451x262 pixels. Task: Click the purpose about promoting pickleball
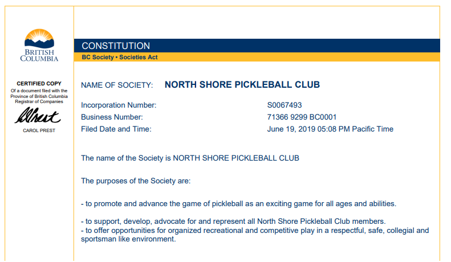238,204
